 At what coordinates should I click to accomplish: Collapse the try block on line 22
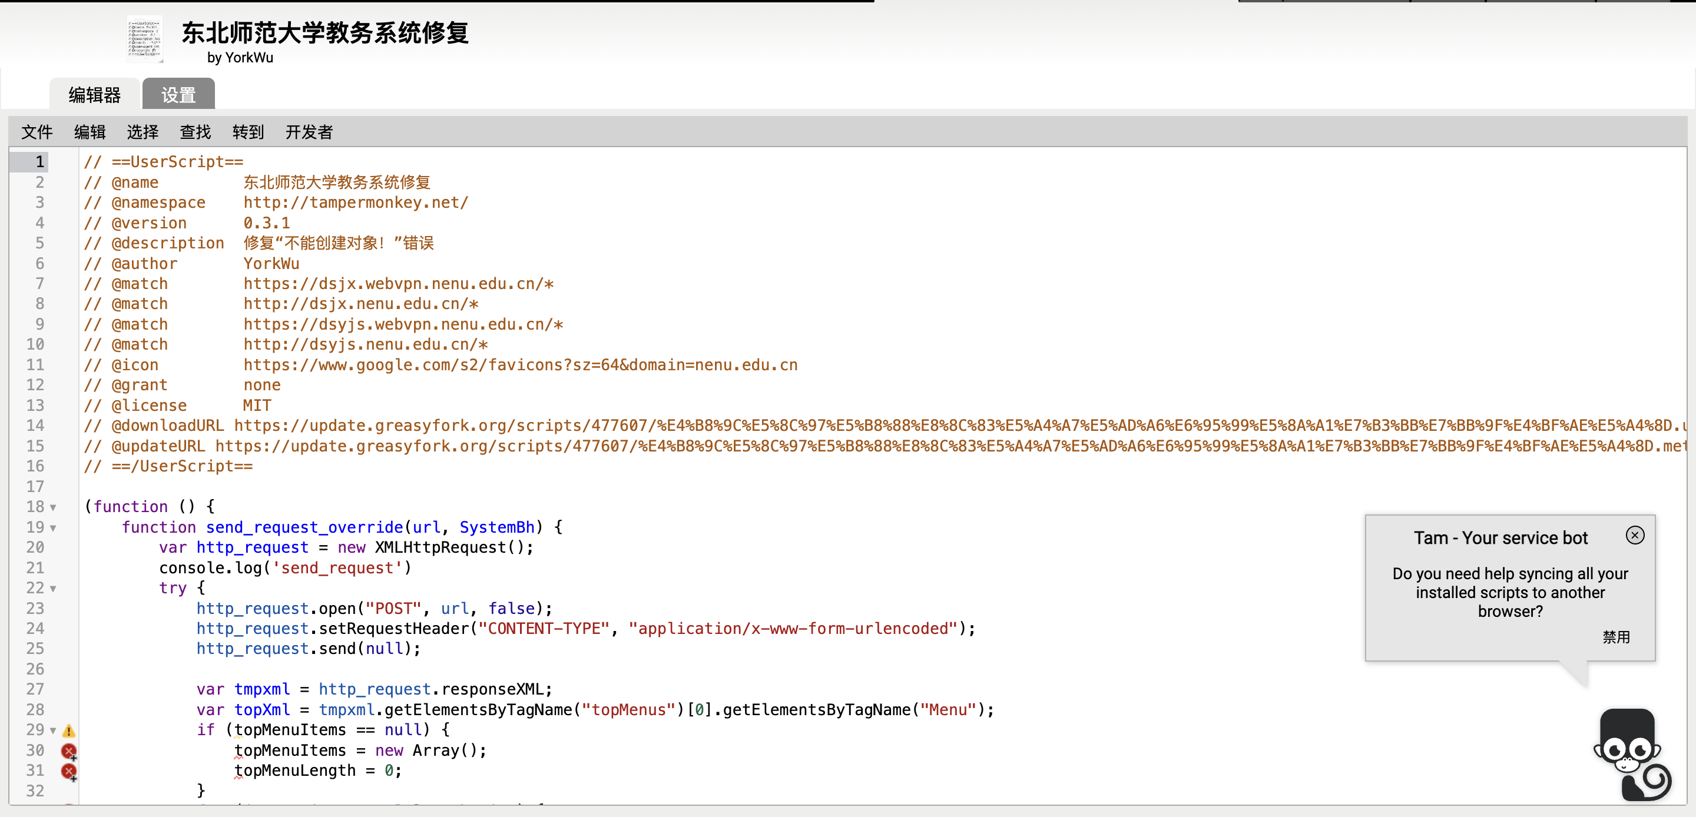[54, 589]
